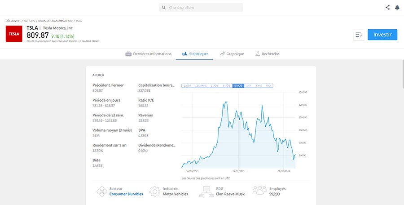Click the Période de 52 sem. range value
404x205 pixels.
tap(104, 120)
